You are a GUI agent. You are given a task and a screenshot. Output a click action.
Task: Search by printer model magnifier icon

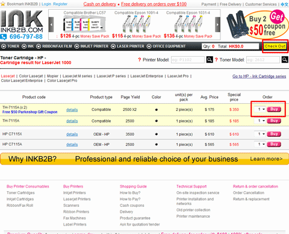pyautogui.click(x=210, y=60)
